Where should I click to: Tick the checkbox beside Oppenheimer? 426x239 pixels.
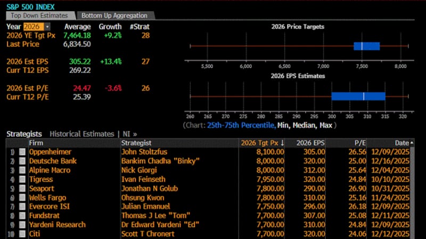click(x=22, y=152)
